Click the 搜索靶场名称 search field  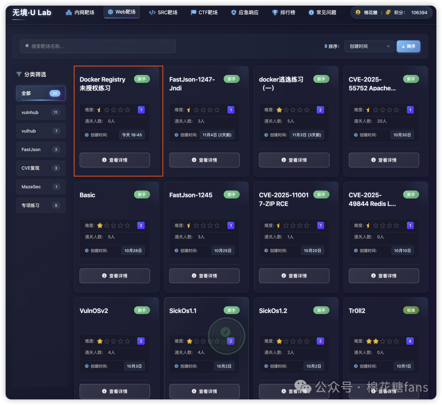(x=98, y=46)
